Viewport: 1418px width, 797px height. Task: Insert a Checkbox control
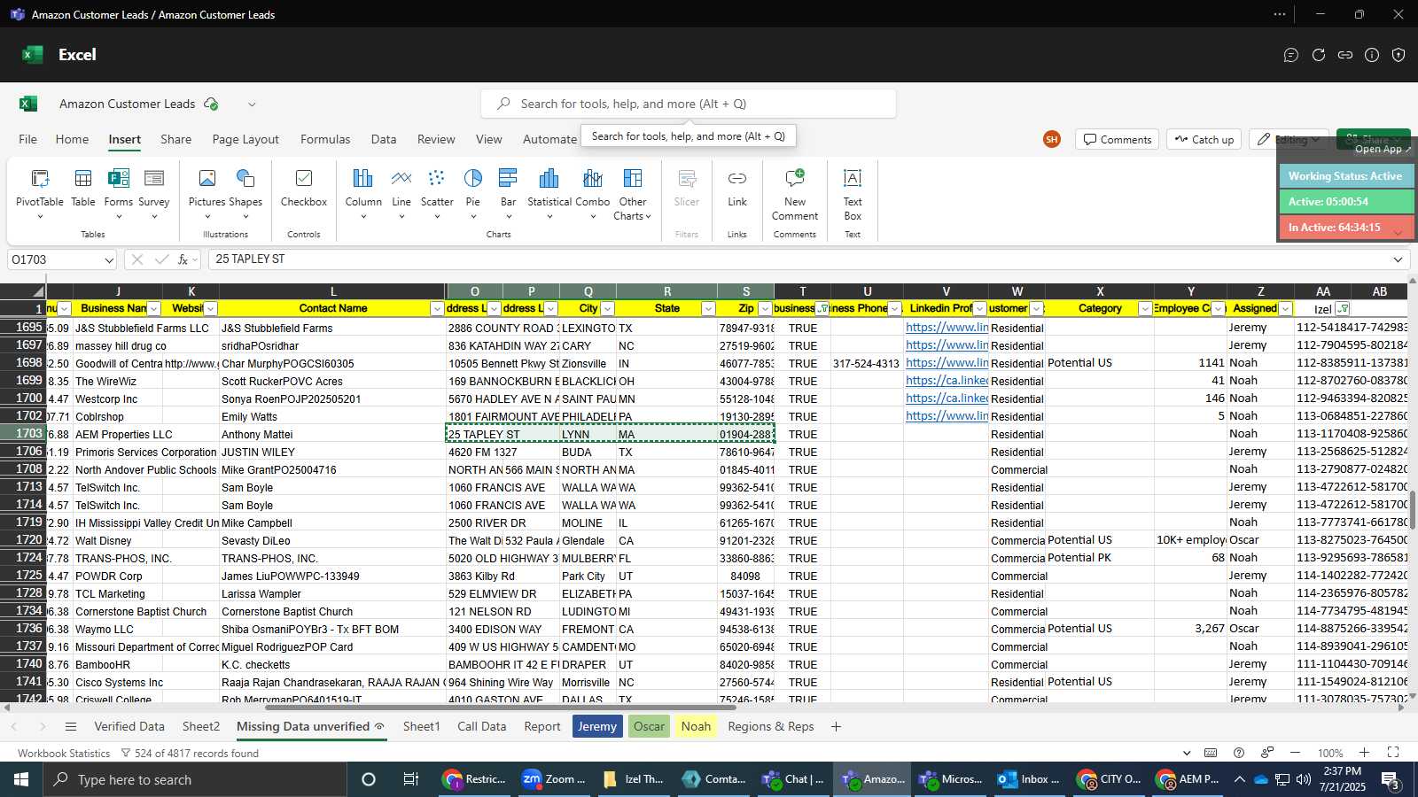[304, 188]
